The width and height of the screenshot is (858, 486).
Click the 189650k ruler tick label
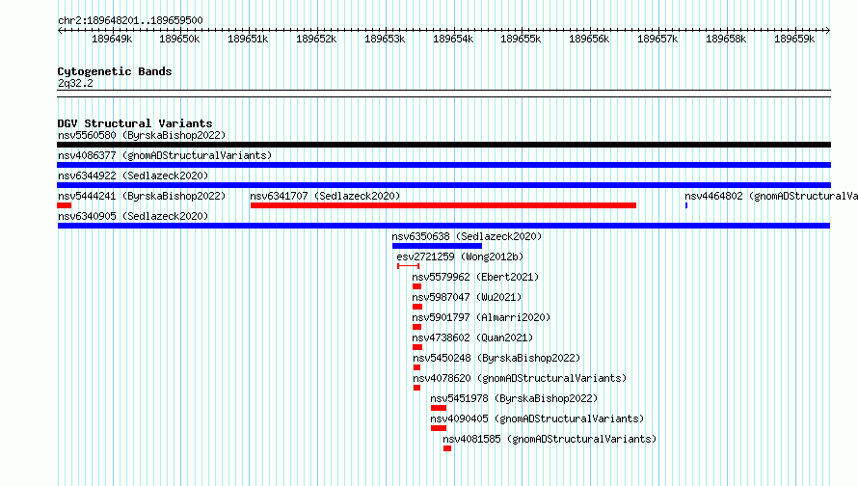coord(179,39)
